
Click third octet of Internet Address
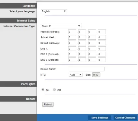pos(92,32)
